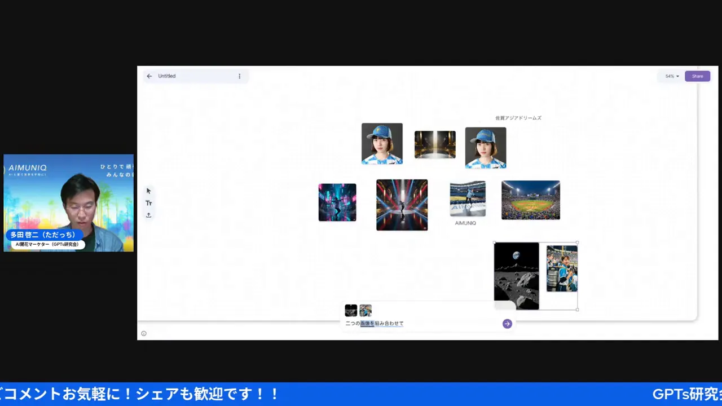Rename the Untitled project title
722x406 pixels.
[x=167, y=76]
